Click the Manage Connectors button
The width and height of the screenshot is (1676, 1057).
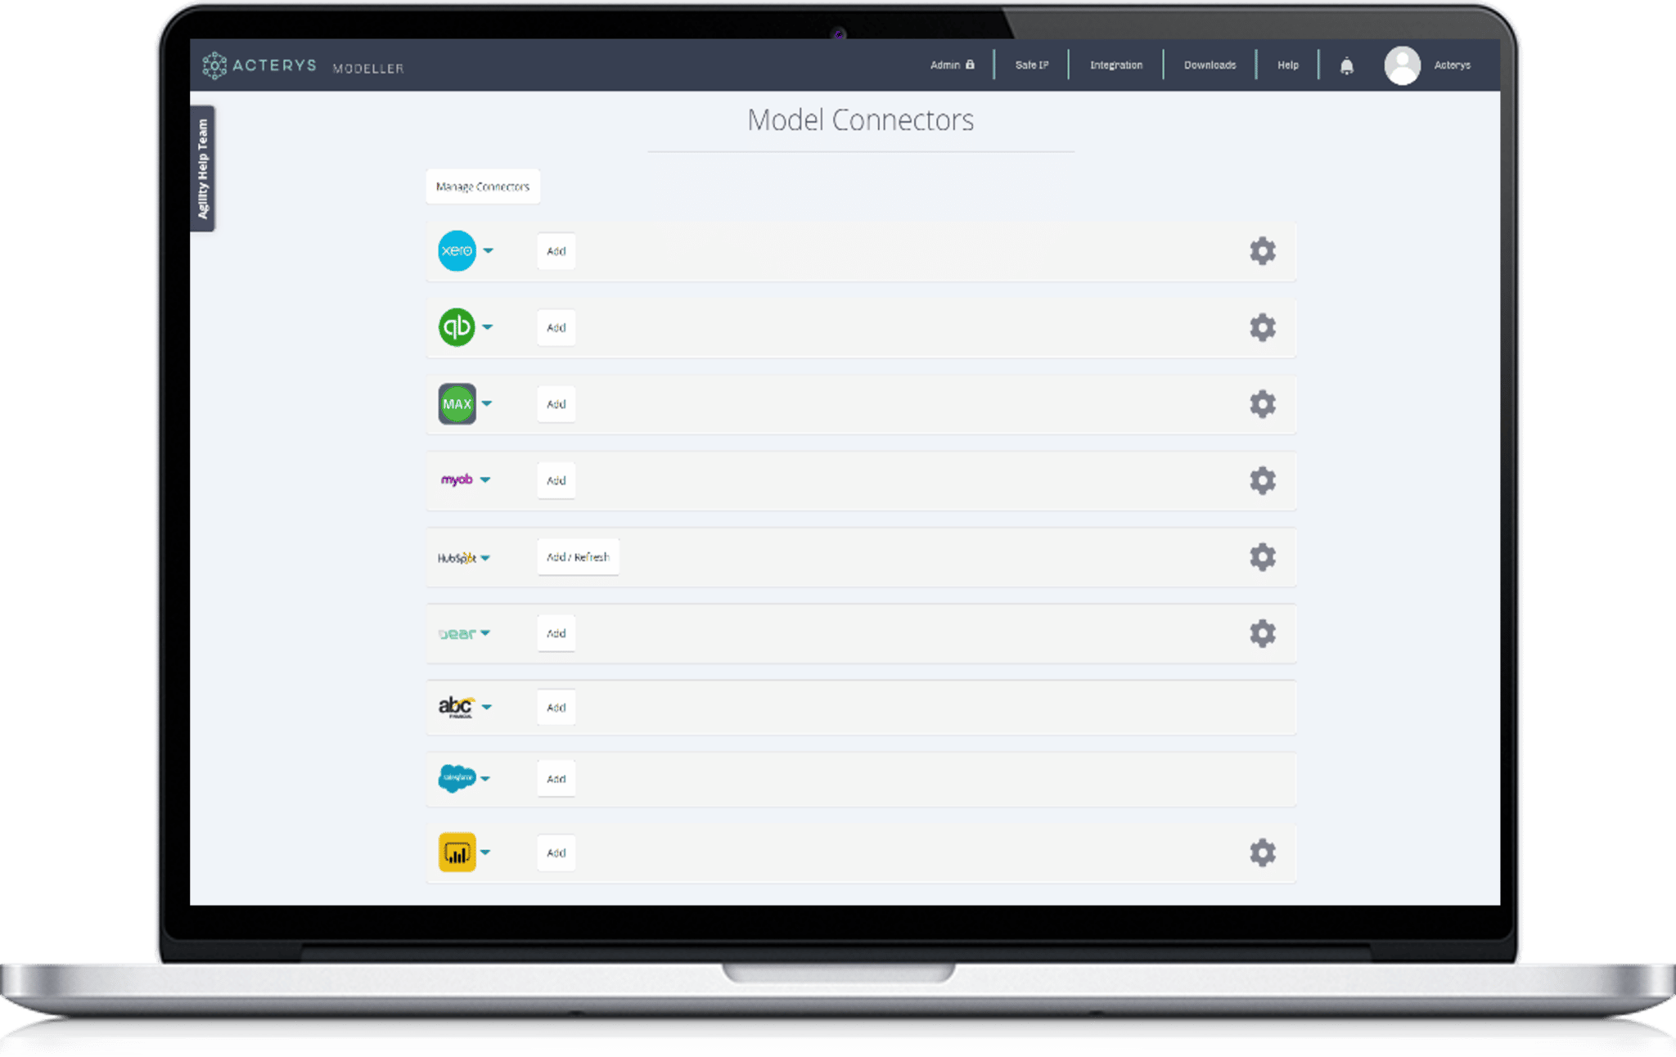click(x=482, y=187)
